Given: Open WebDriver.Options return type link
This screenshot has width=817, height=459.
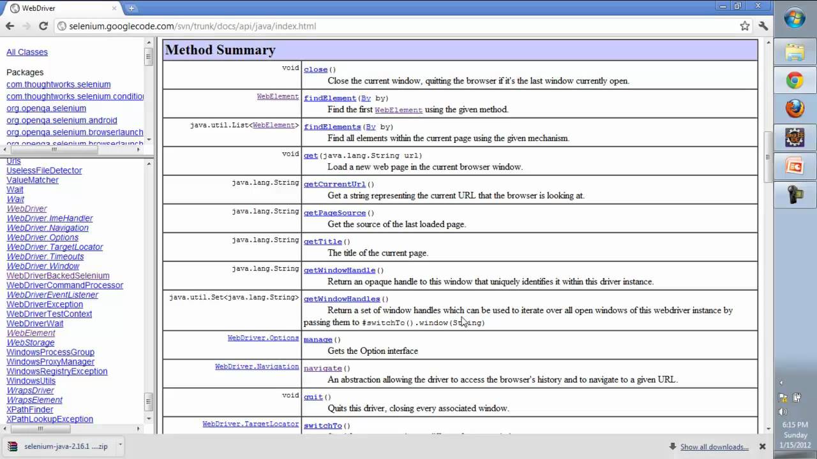Looking at the screenshot, I should [x=263, y=338].
